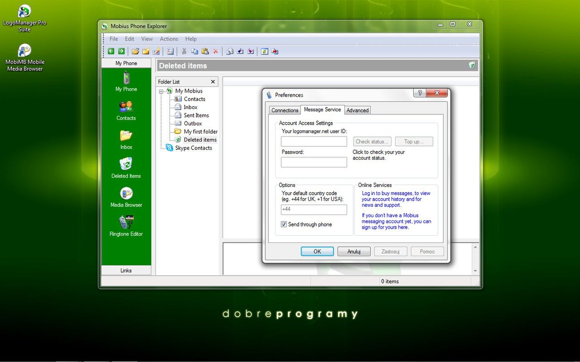Follow the sign up for Mobius account link
This screenshot has height=362, width=580.
(x=396, y=221)
